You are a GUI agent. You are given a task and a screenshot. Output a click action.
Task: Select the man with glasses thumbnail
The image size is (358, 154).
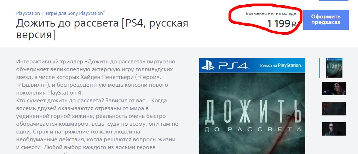[334, 129]
